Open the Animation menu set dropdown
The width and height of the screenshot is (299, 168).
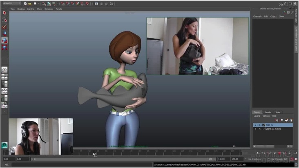tap(12, 3)
